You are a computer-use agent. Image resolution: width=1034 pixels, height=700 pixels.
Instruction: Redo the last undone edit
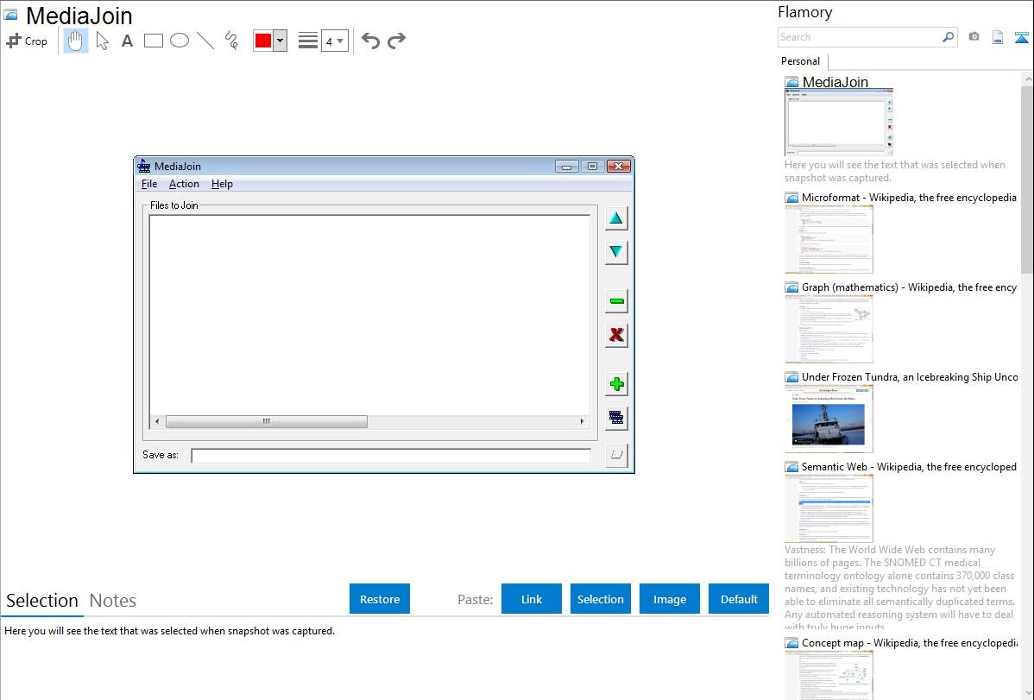point(396,41)
